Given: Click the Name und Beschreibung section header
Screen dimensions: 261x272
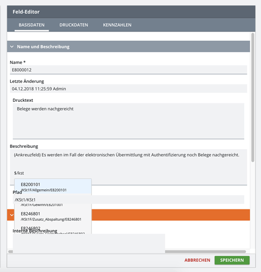Looking at the screenshot, I should pos(128,47).
